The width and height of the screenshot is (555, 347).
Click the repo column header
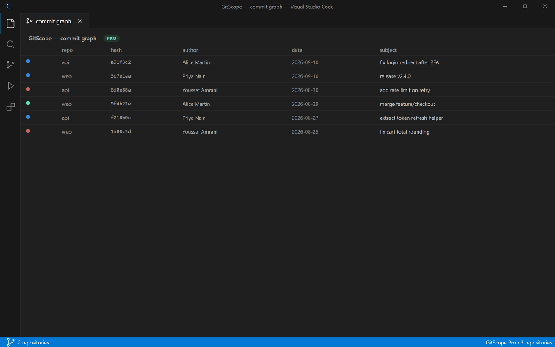pos(67,50)
